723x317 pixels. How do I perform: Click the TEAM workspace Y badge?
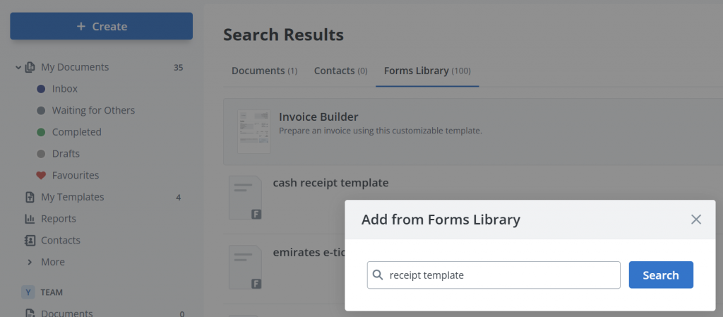[28, 292]
